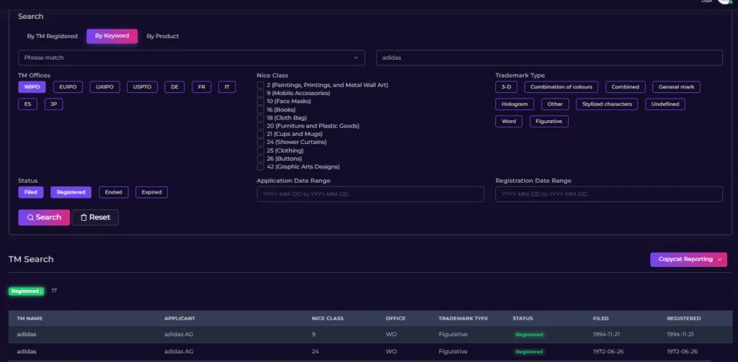738x362 pixels.
Task: Sort by REGISTERED column header
Action: click(683, 318)
